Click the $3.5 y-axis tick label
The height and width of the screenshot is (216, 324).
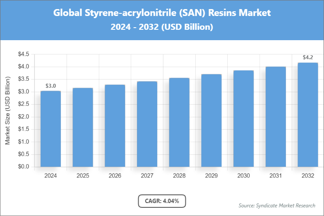pyautogui.click(x=24, y=79)
